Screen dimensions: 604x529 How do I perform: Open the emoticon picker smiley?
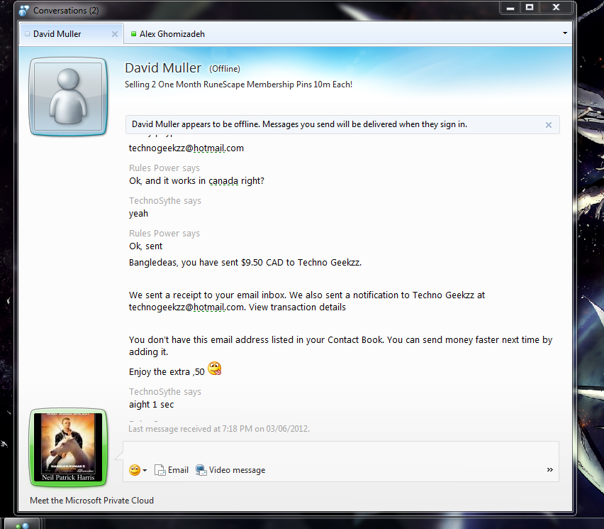coord(135,470)
